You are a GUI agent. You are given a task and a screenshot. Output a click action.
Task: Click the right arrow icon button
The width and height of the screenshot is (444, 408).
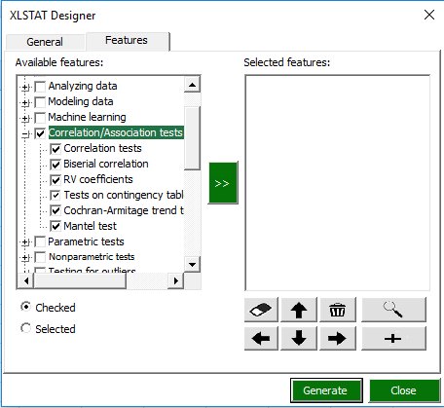[x=338, y=339]
